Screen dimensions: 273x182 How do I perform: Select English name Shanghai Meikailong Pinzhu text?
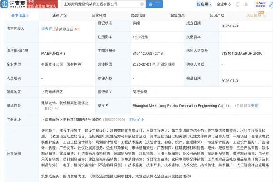(182, 105)
